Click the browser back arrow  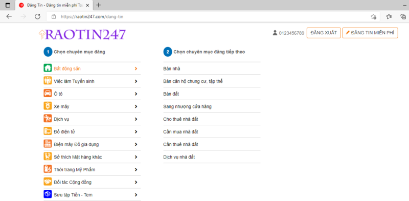[9, 16]
